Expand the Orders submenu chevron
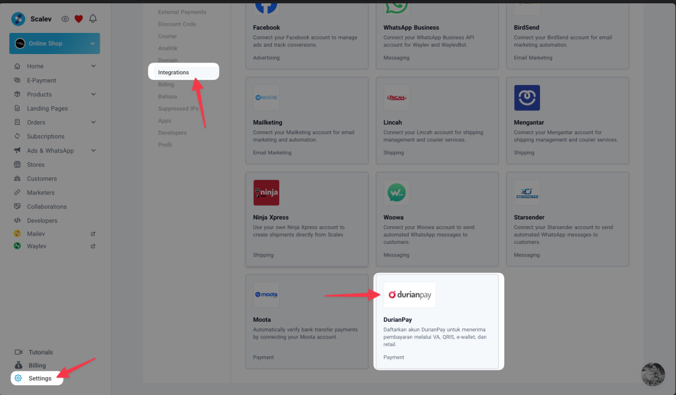676x395 pixels. coord(93,123)
